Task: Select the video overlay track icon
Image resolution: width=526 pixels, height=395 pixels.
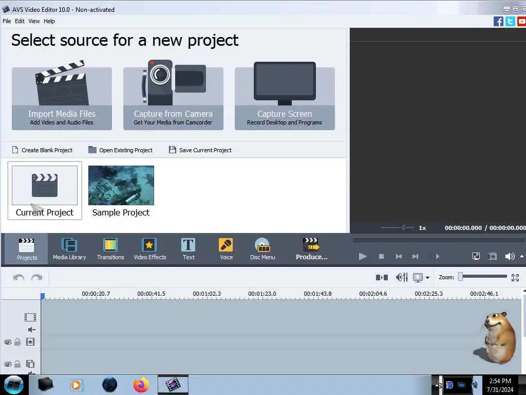Action: coord(30,364)
